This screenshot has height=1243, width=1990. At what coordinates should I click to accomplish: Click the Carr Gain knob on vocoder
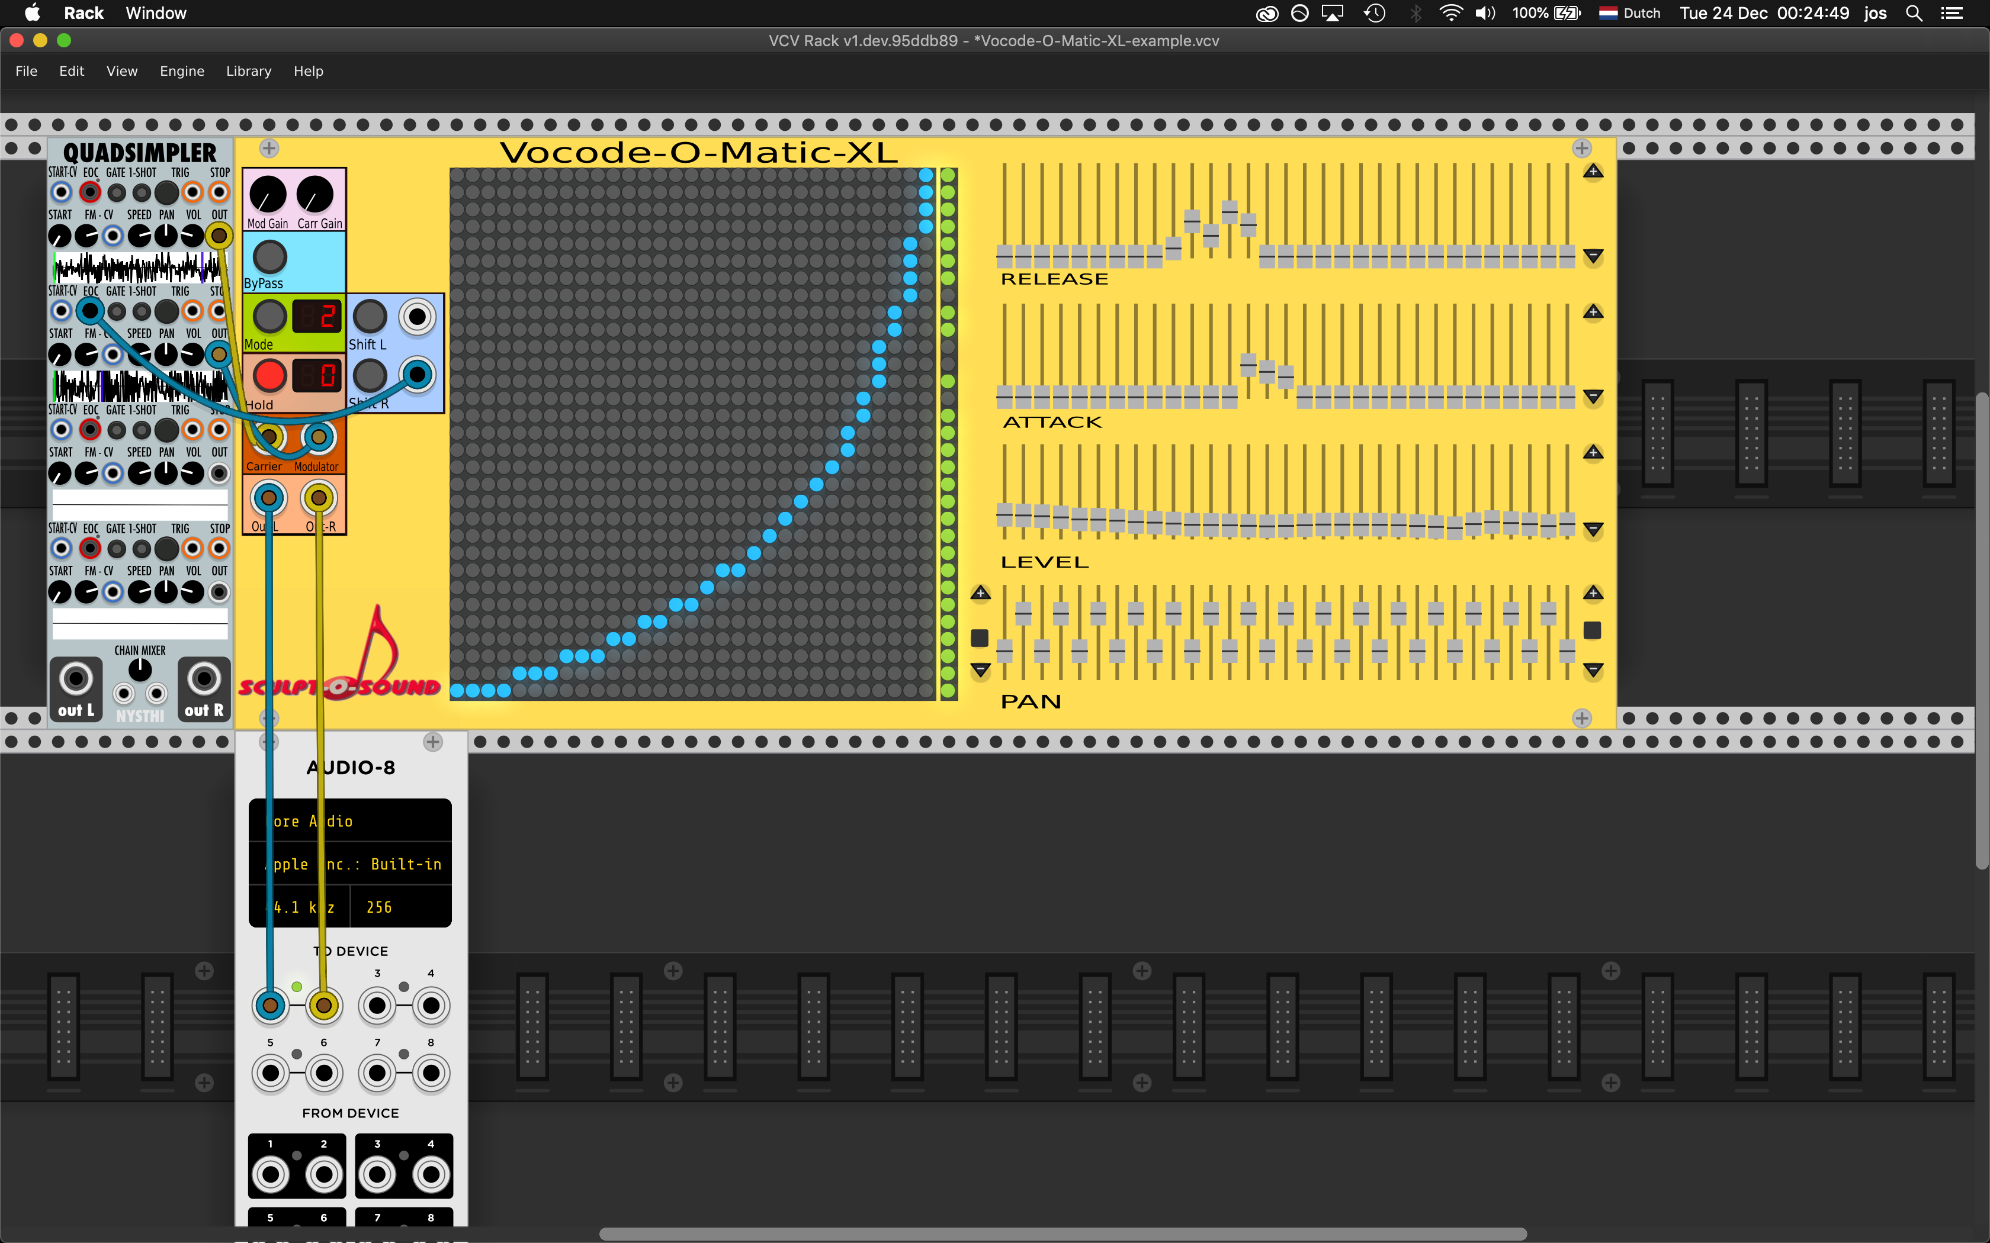coord(317,194)
